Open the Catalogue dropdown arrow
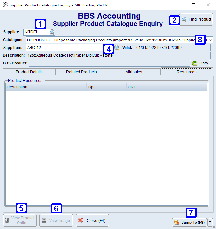The height and width of the screenshot is (229, 216). point(210,40)
